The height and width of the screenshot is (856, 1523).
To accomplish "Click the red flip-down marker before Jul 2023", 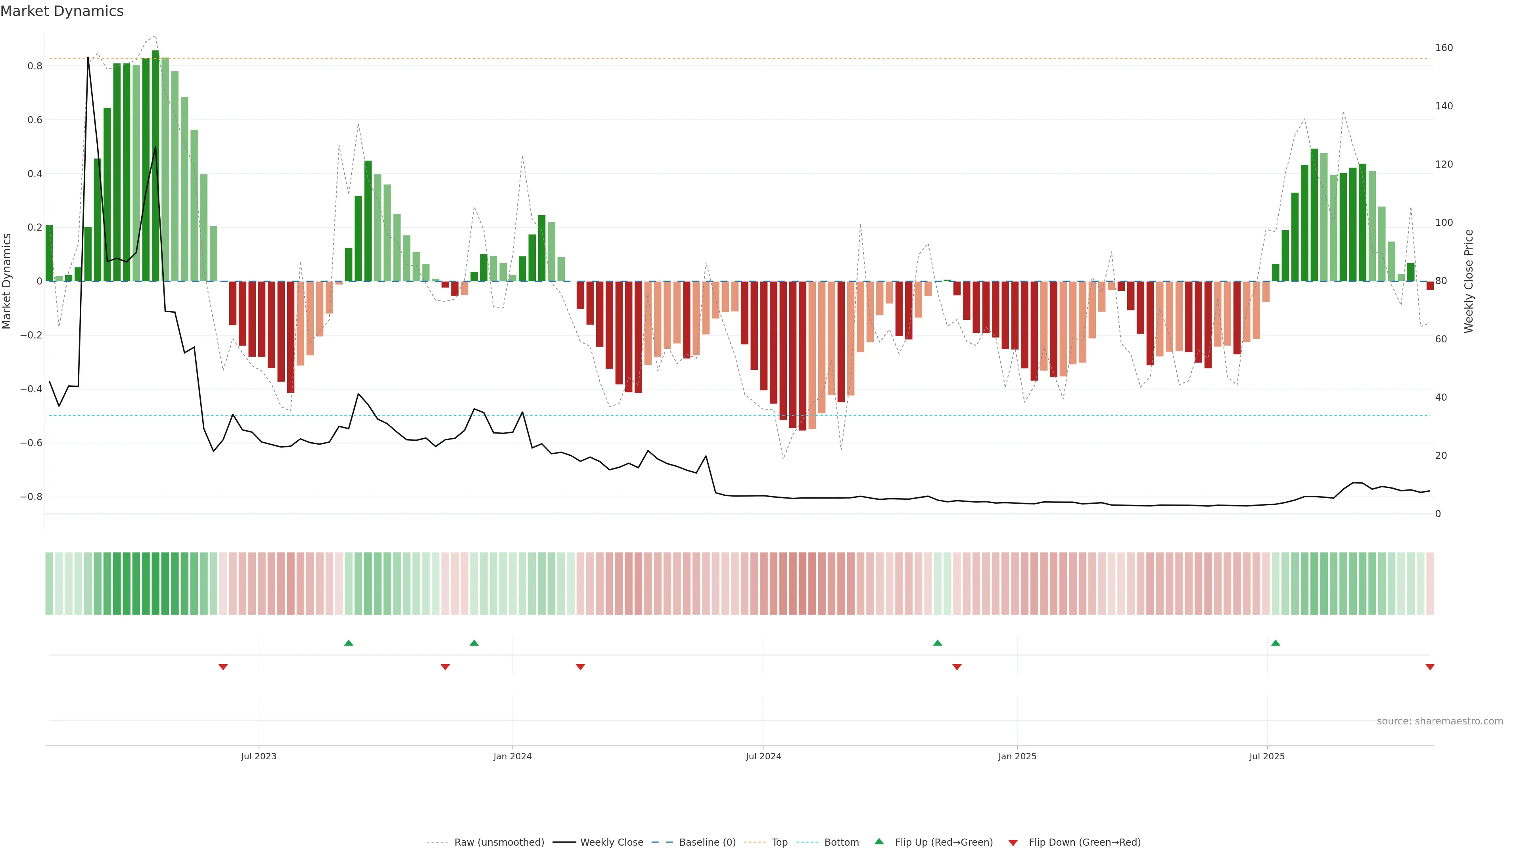I will 223,667.
